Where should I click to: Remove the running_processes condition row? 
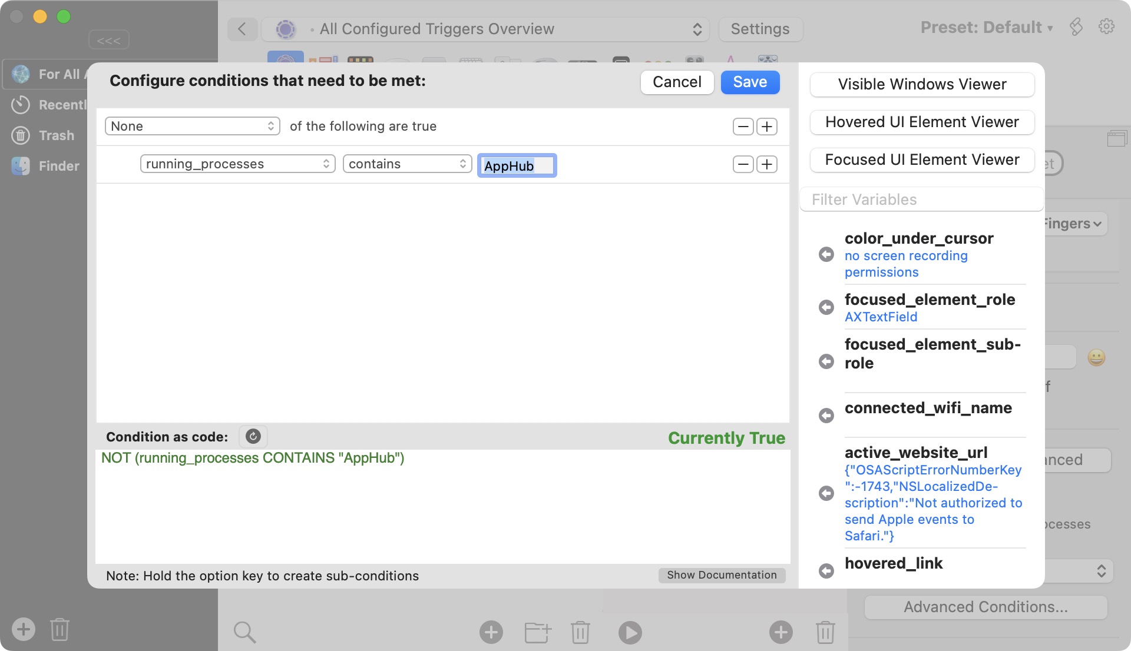tap(743, 164)
